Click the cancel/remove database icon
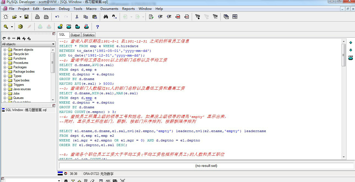The image size is (355, 182). click(x=86, y=27)
